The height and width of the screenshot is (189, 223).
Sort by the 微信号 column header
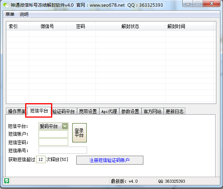[x=47, y=26]
